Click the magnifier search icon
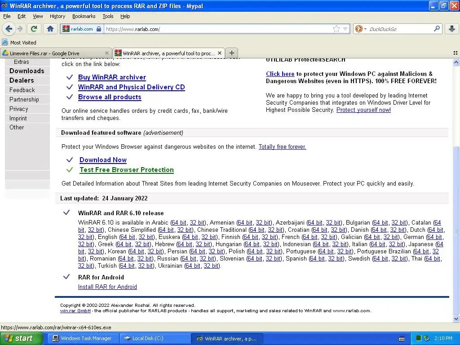Image resolution: width=460 pixels, height=345 pixels. point(437,29)
